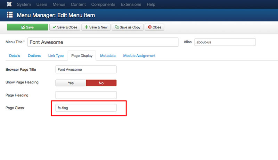Viewport: 278px width, 160px height.
Task: Click Save as Copy button
Action: (x=128, y=27)
